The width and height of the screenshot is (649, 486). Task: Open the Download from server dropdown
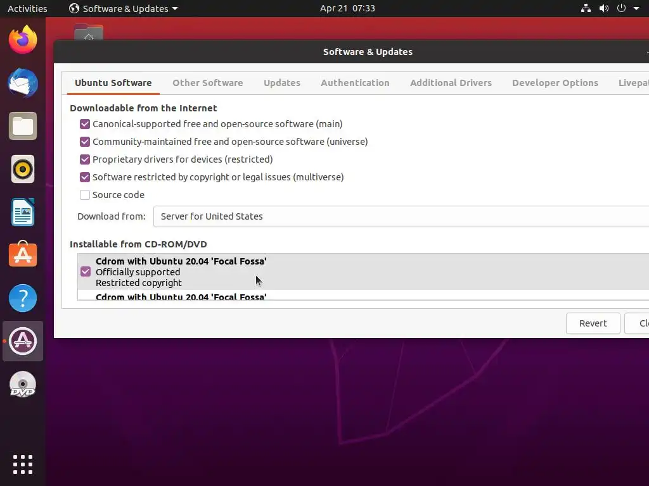(401, 216)
